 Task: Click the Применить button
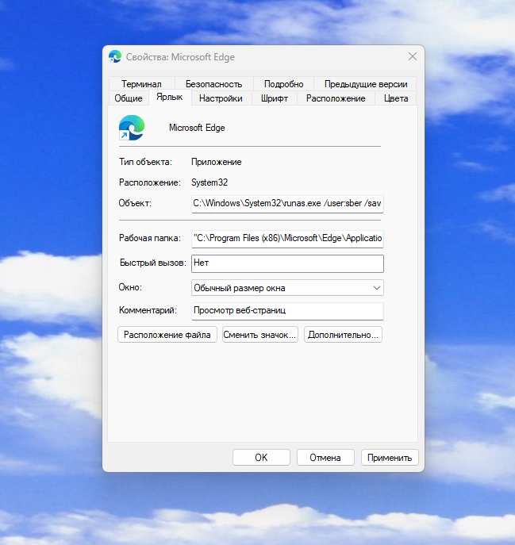(x=390, y=458)
